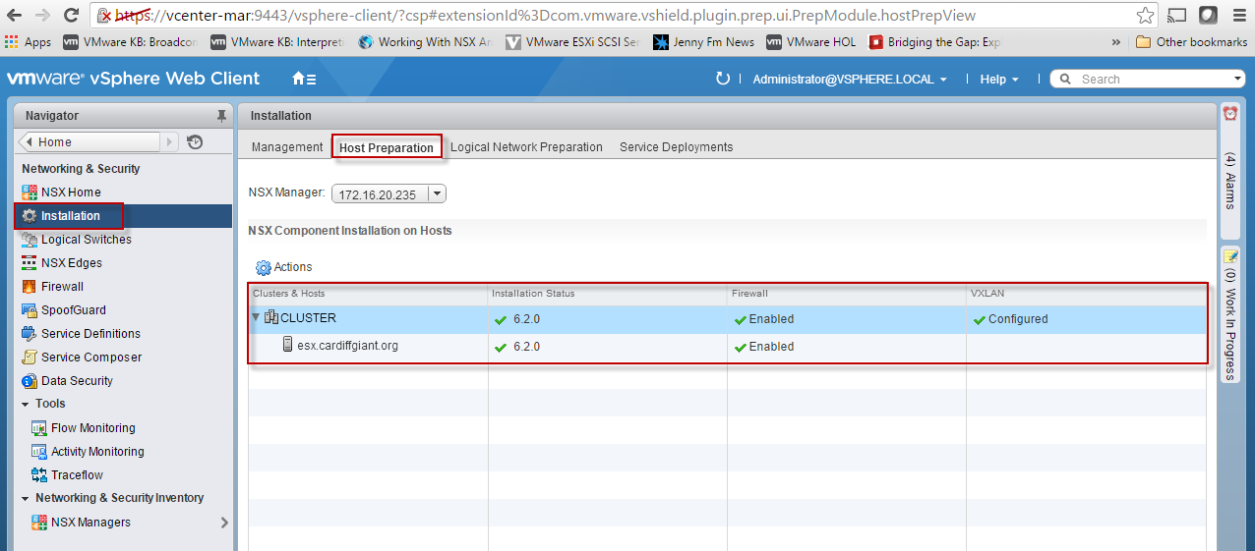
Task: Open the VMware HOL bookmark
Action: [x=811, y=42]
